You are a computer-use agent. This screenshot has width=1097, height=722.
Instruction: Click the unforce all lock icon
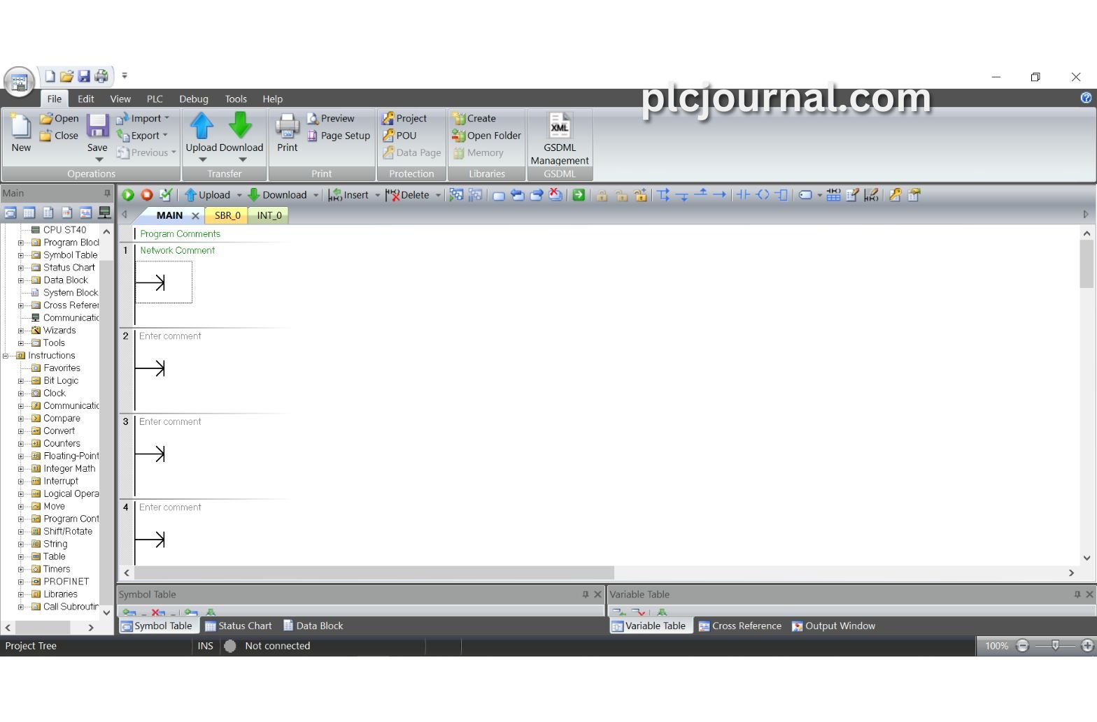click(640, 195)
